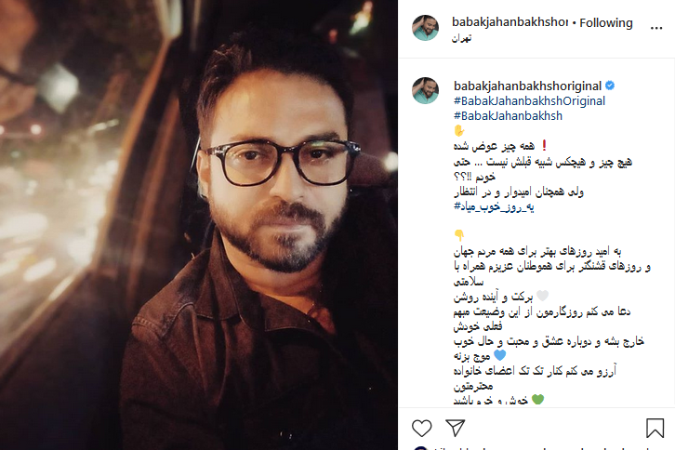Open caption author's profile avatar
This screenshot has width=675, height=450.
point(425,90)
